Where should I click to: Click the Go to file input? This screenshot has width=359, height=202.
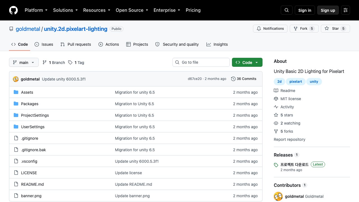click(x=201, y=62)
